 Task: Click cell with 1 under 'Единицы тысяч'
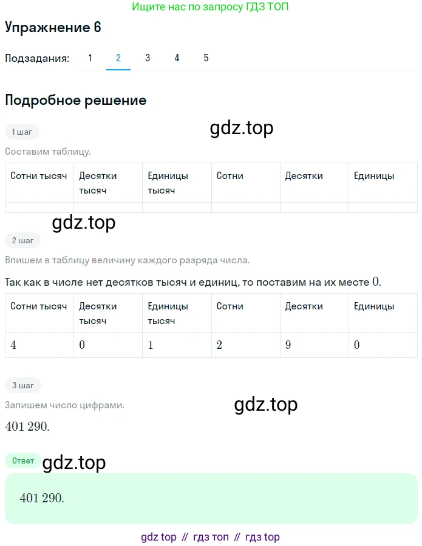click(x=177, y=345)
